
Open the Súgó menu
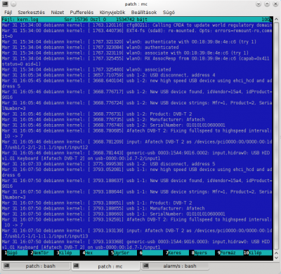[x=169, y=13]
